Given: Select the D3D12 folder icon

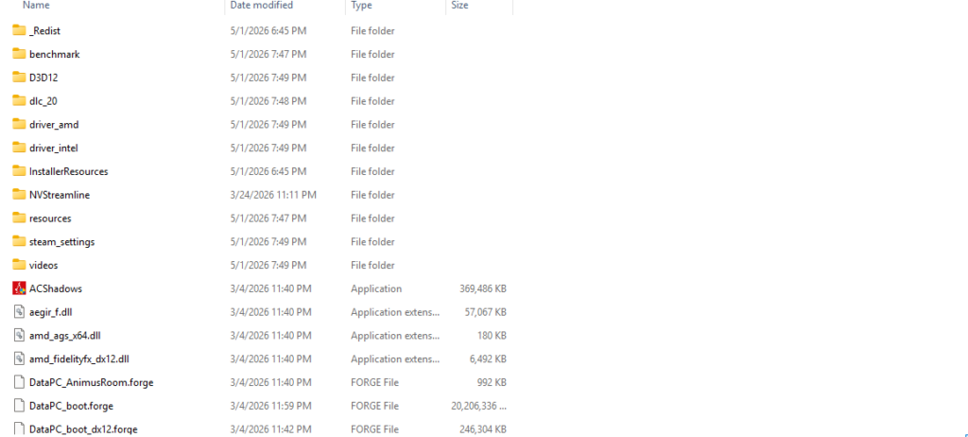Looking at the screenshot, I should point(19,78).
